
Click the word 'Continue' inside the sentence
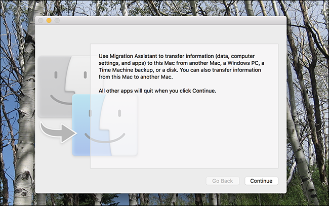(203, 91)
